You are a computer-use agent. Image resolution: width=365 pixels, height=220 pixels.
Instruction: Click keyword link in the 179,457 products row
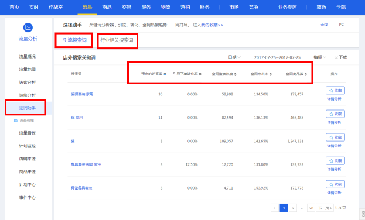point(82,94)
